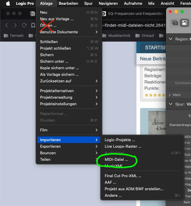Choose Neu from the Ablage menu
This screenshot has width=191, height=206.
click(x=69, y=12)
